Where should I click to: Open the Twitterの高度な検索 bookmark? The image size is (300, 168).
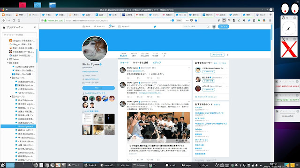click(x=23, y=67)
